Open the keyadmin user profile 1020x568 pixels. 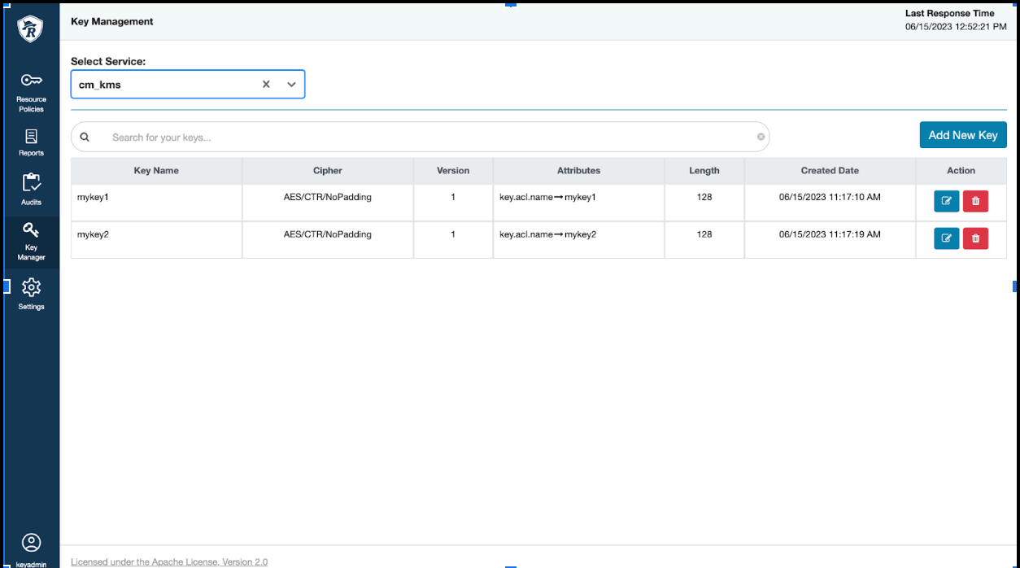[31, 547]
